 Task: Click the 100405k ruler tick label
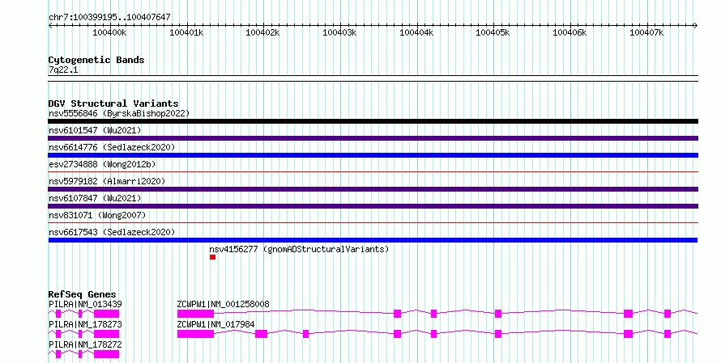tap(493, 32)
